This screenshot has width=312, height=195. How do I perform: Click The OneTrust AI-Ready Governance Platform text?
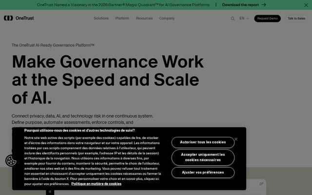point(53,45)
